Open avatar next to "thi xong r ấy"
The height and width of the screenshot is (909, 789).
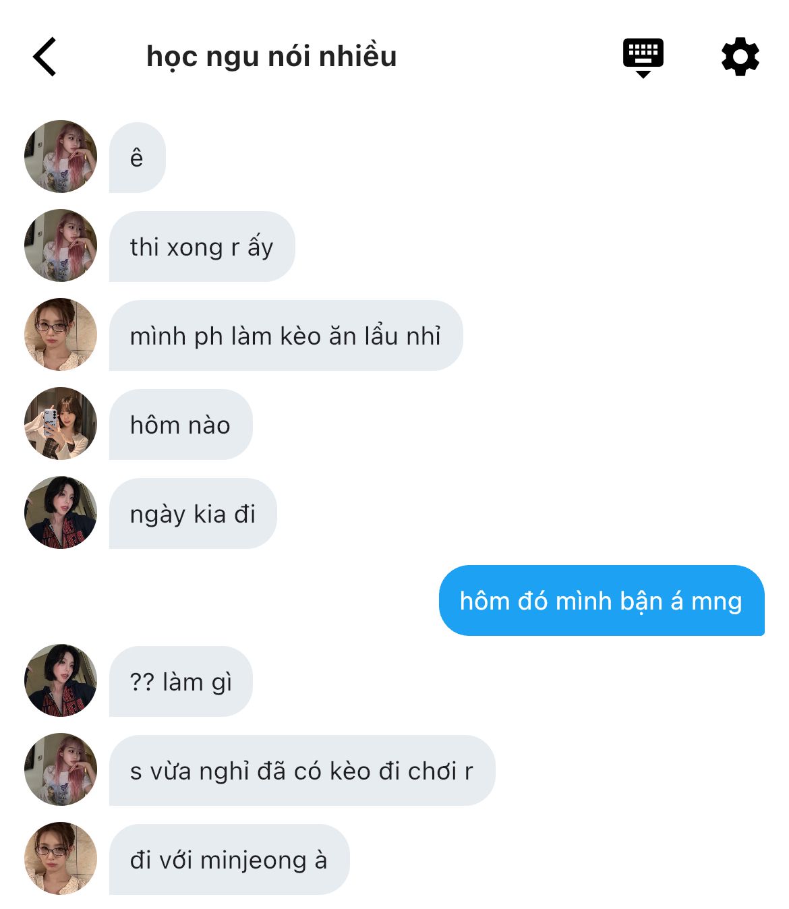[61, 245]
